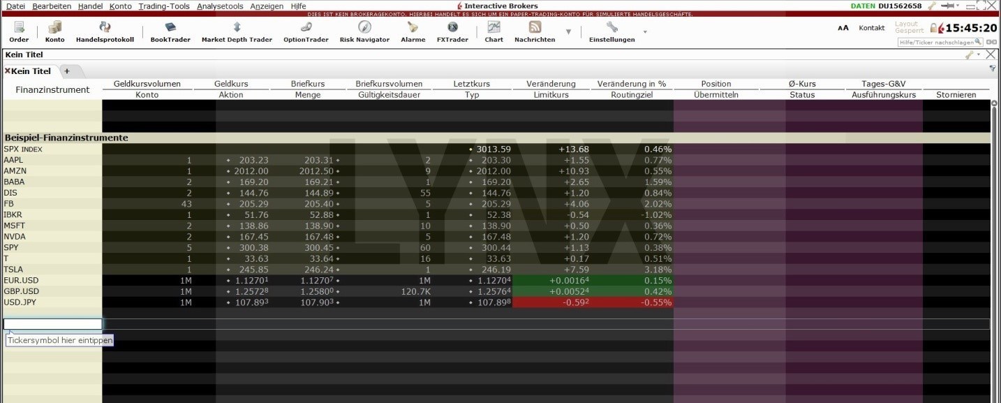This screenshot has height=403, width=1001.
Task: Click the red -0.55% cell for USD.JPY
Action: [x=634, y=302]
